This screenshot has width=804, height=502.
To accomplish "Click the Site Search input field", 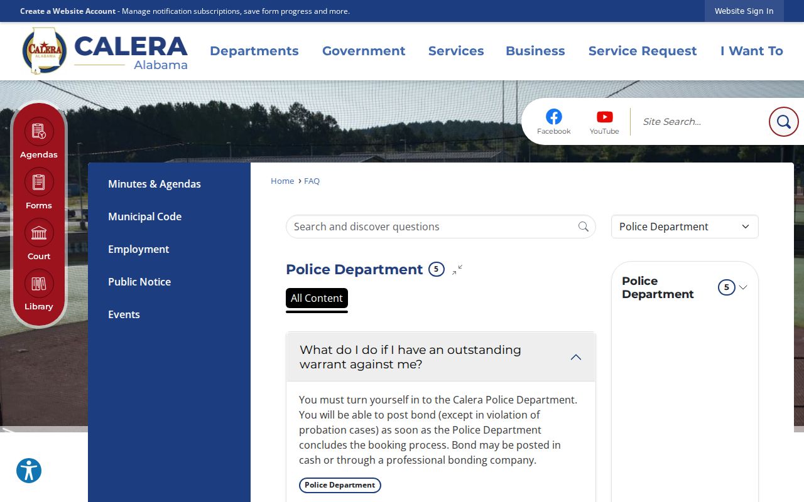I will (701, 122).
